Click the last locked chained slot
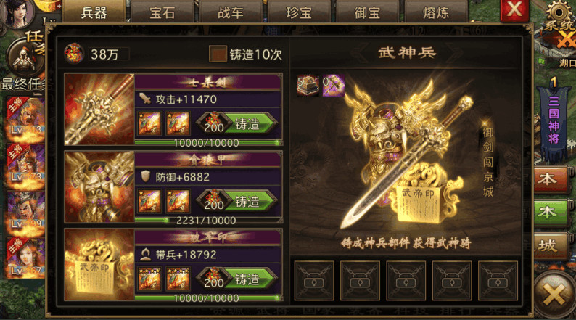576x320 pixels. (498, 281)
